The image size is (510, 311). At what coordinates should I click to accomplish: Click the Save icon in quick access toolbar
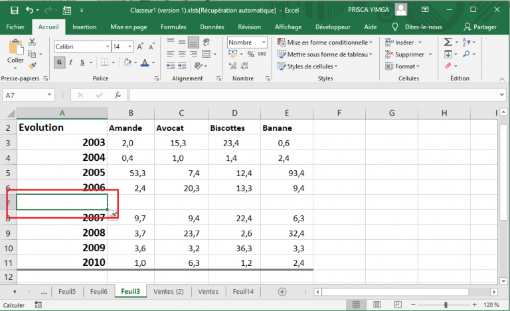tap(14, 10)
